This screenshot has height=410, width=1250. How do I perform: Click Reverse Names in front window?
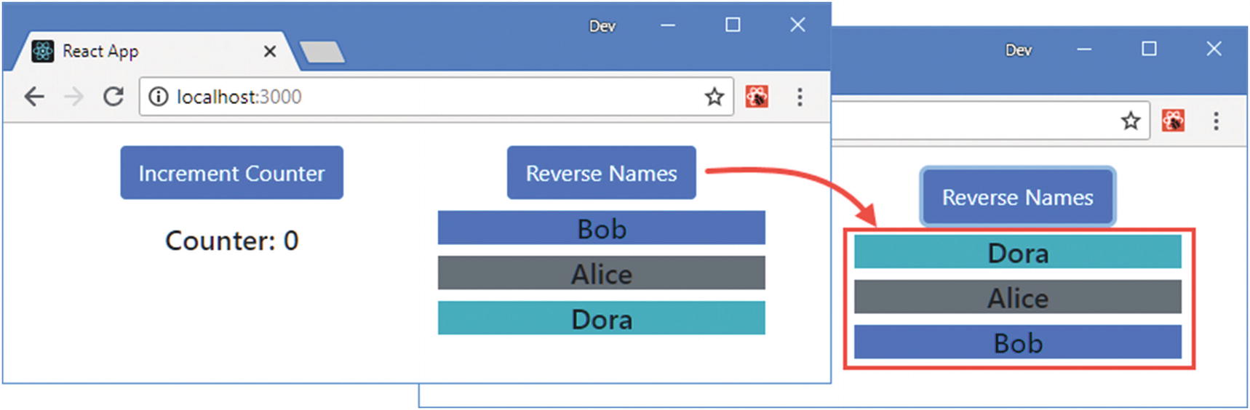tap(601, 173)
